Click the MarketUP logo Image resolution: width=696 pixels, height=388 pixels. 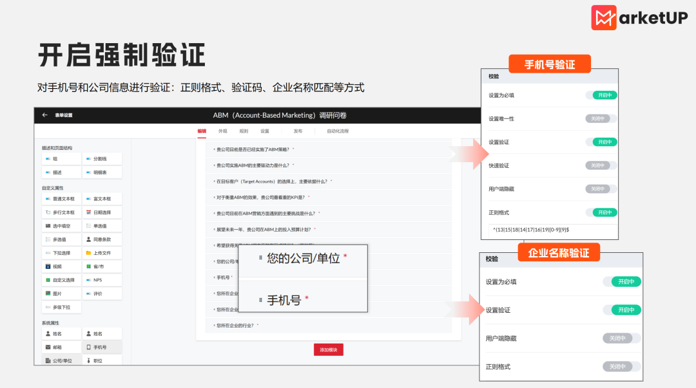tap(639, 19)
